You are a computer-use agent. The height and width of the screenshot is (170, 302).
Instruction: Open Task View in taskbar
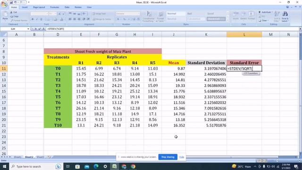pos(68,166)
